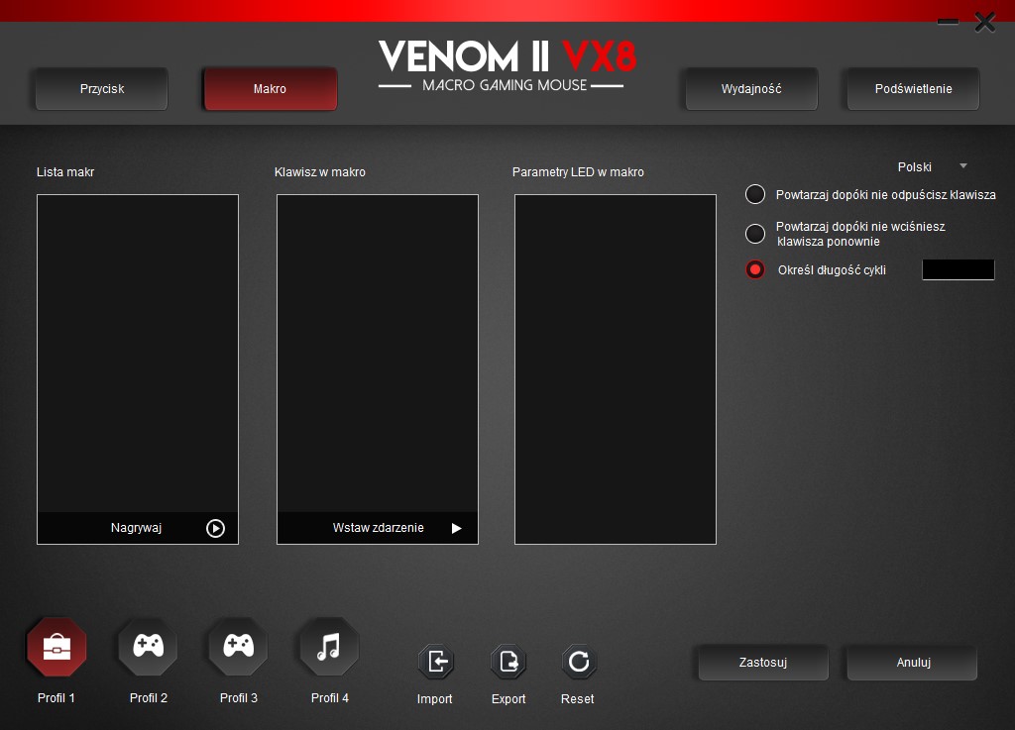Click the Reset label text
Screen dimensions: 1015x730
(x=578, y=699)
